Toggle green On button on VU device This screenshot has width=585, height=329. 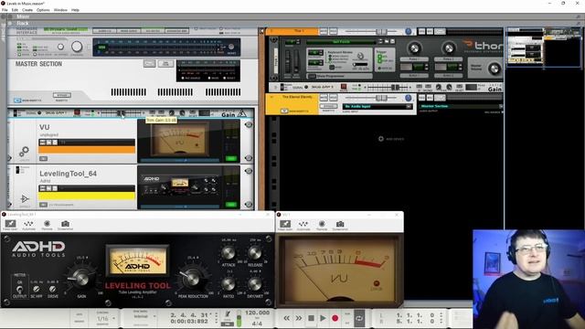pos(231,158)
